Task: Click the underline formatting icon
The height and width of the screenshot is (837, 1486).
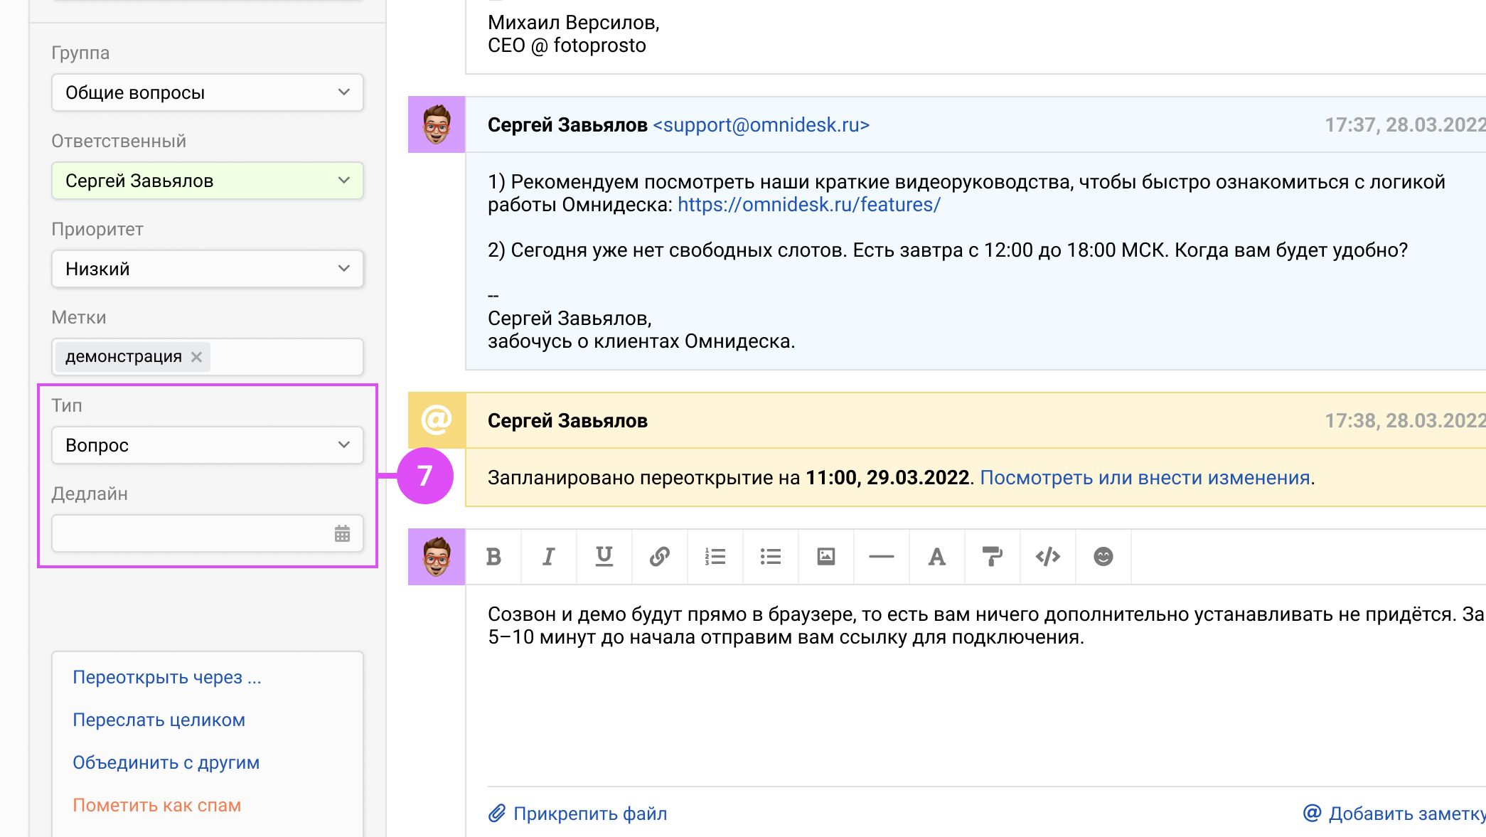Action: 604,557
